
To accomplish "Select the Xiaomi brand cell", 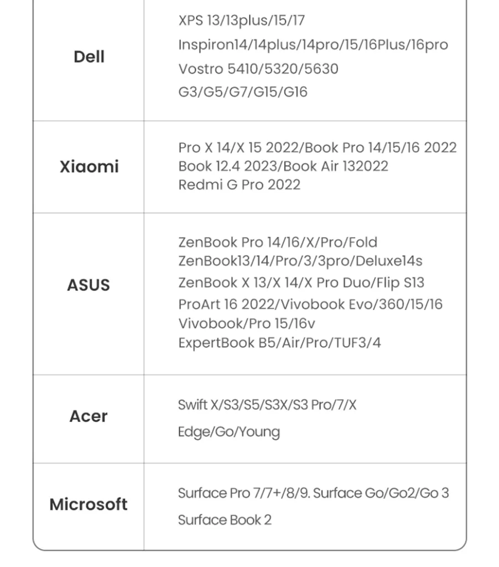I will click(x=89, y=167).
